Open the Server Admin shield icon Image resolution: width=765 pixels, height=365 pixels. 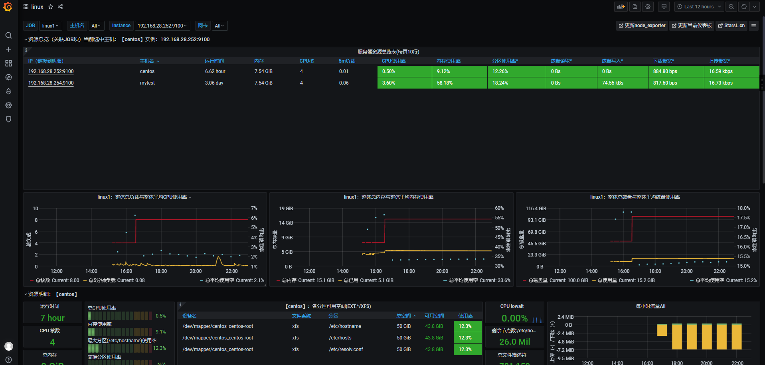tap(8, 119)
